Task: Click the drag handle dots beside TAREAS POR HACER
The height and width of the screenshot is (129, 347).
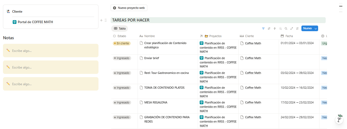Action: click(106, 20)
